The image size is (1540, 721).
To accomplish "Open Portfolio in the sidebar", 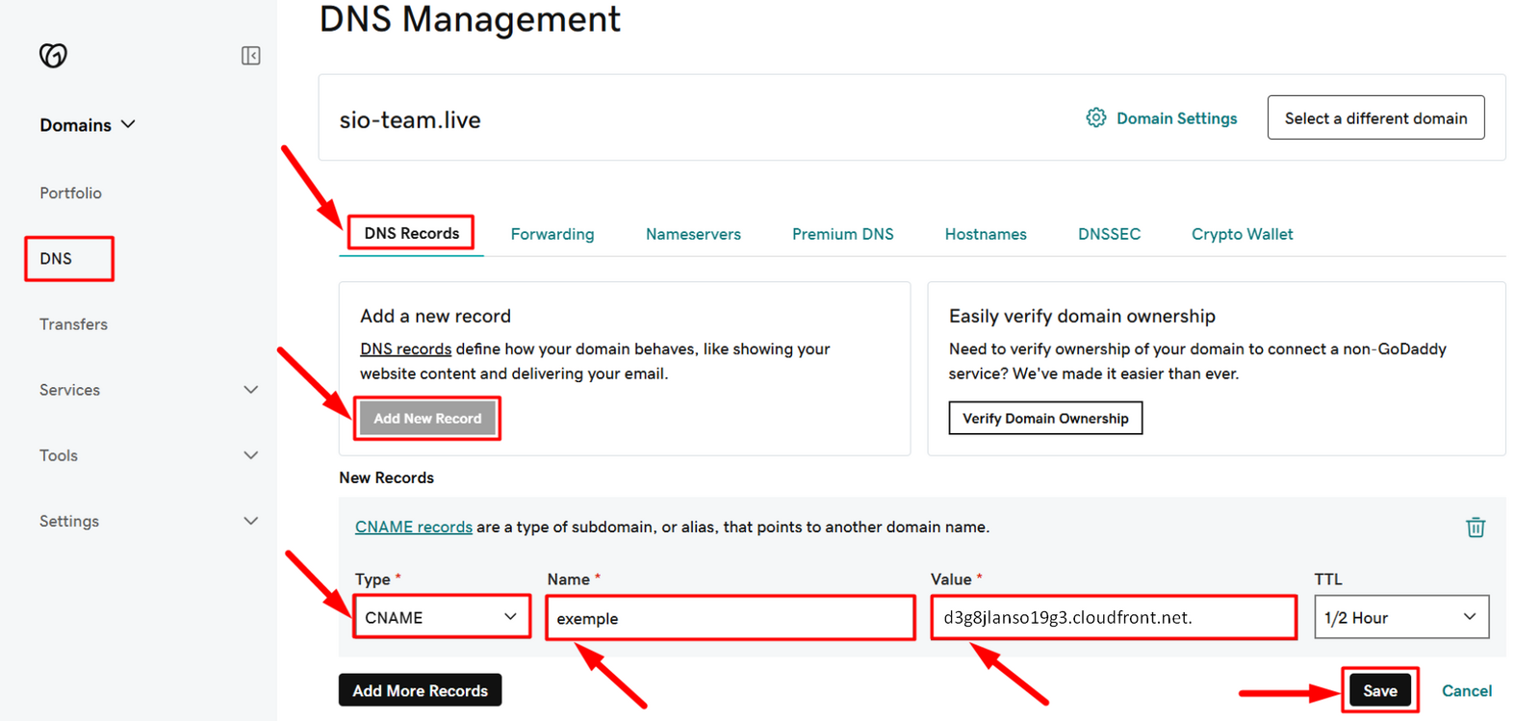I will [70, 193].
